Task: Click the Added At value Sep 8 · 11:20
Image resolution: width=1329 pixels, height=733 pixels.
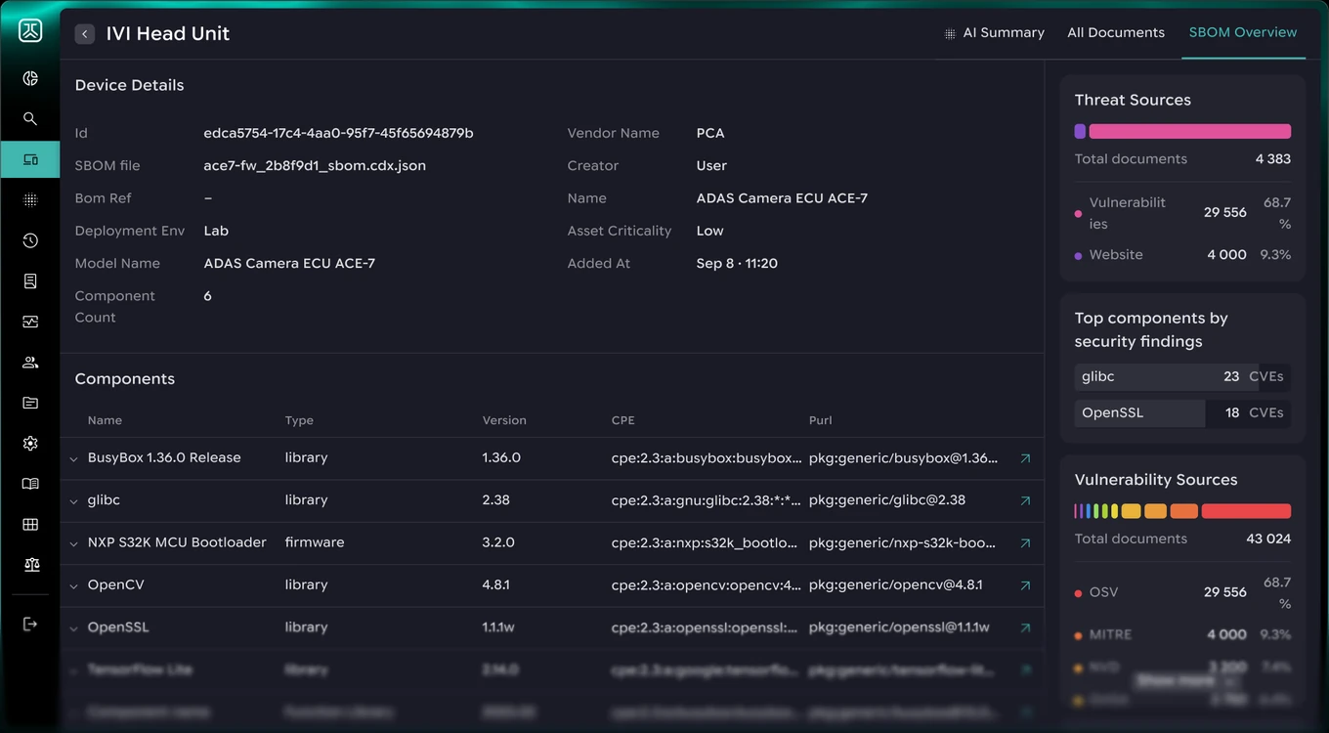Action: (737, 264)
